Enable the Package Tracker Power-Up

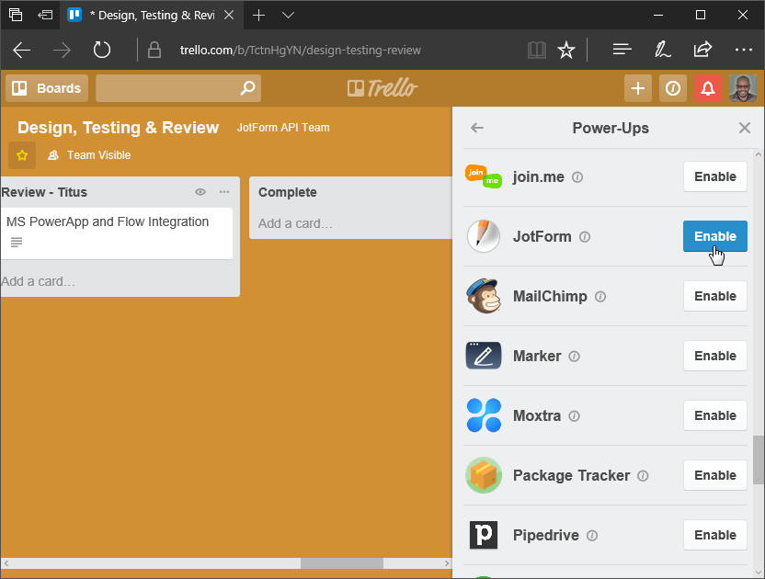pos(715,475)
